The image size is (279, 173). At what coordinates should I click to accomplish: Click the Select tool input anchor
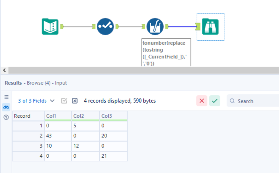pos(94,27)
